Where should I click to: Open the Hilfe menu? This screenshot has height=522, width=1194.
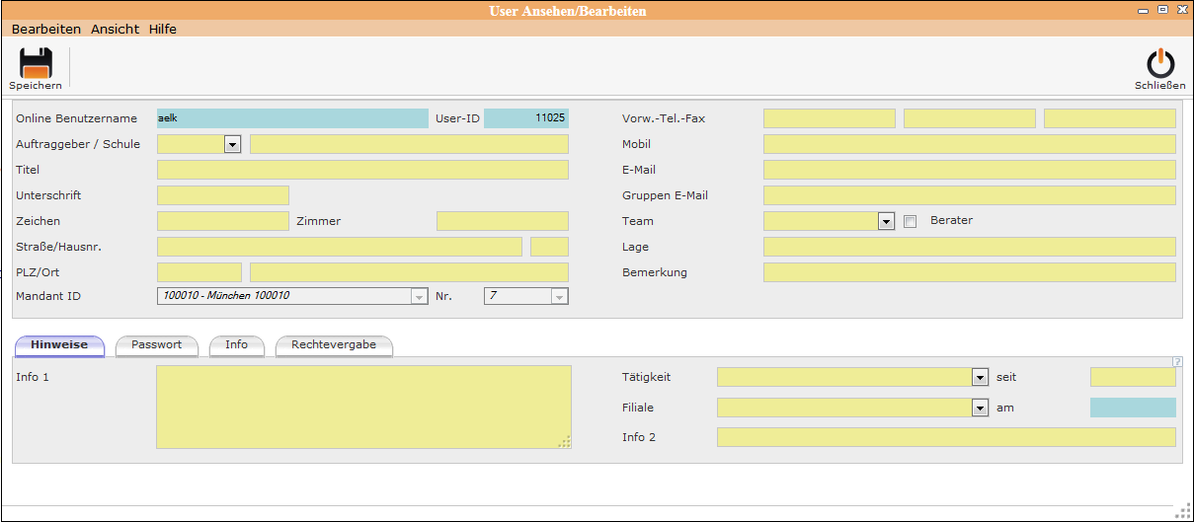point(163,29)
